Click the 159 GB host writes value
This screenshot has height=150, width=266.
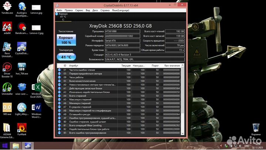coord(175,36)
